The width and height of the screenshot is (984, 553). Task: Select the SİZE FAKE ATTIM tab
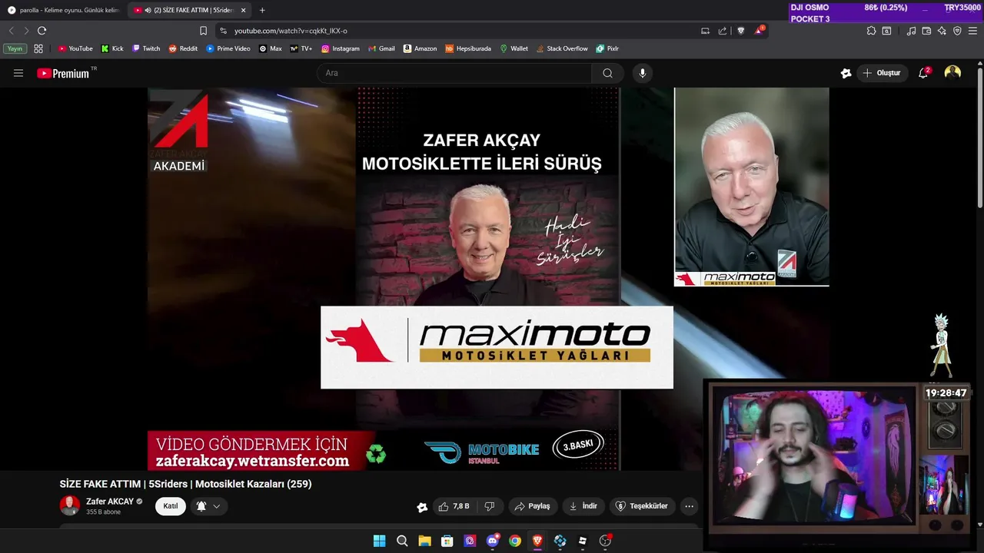pos(189,10)
